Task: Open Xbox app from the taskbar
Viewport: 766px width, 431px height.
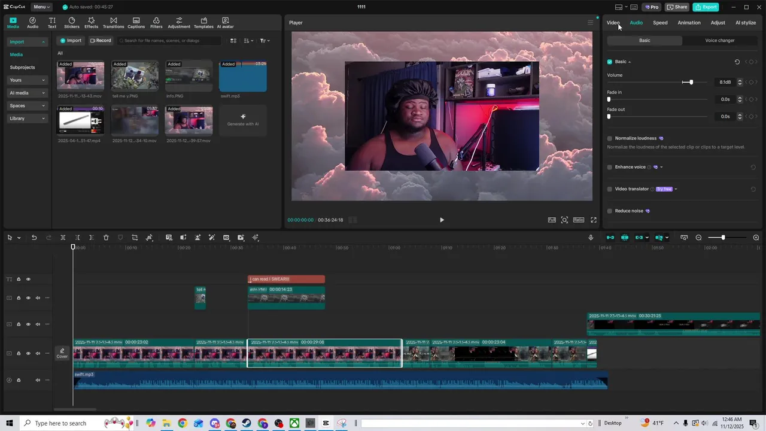Action: pyautogui.click(x=294, y=423)
